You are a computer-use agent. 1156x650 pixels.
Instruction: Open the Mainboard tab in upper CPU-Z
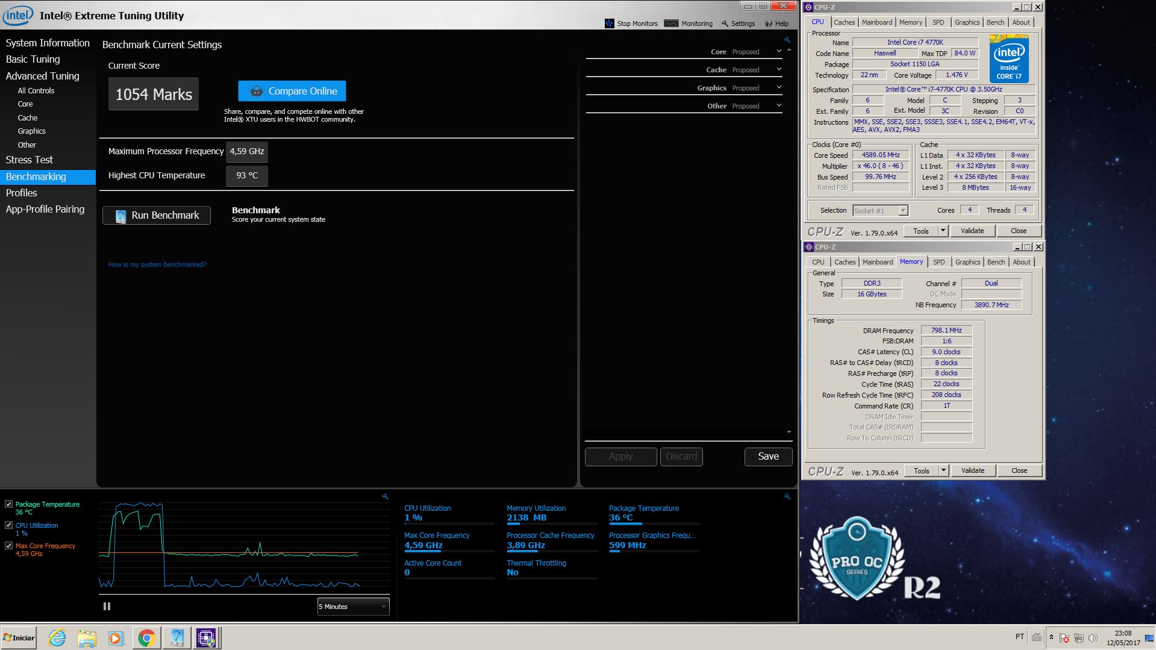point(876,22)
